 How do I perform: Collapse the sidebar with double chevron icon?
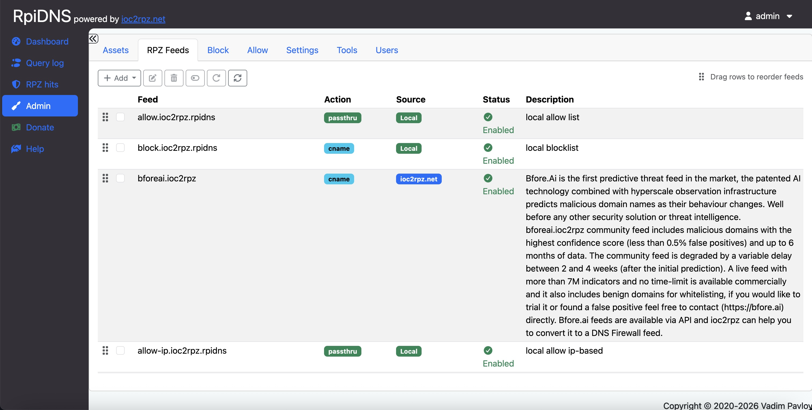[x=93, y=39]
